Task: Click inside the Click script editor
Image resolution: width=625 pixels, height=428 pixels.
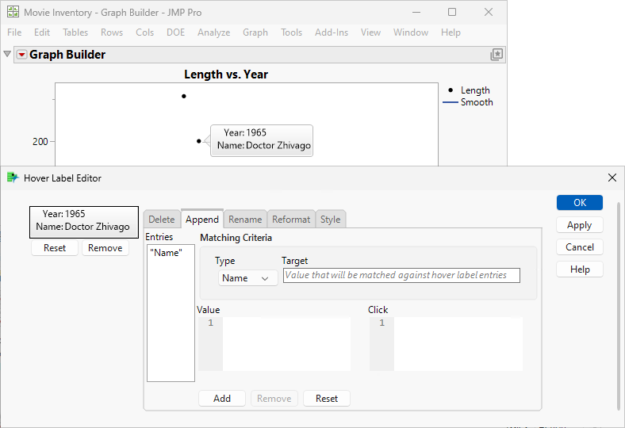Action: (x=458, y=344)
